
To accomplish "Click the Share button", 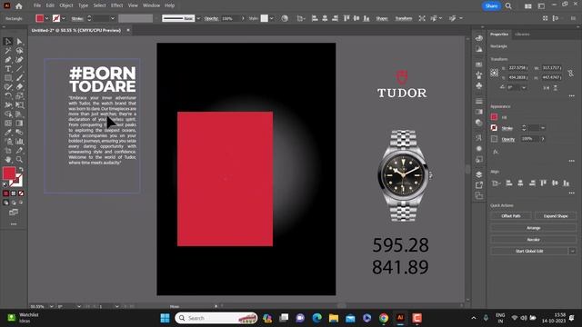I will (x=491, y=6).
